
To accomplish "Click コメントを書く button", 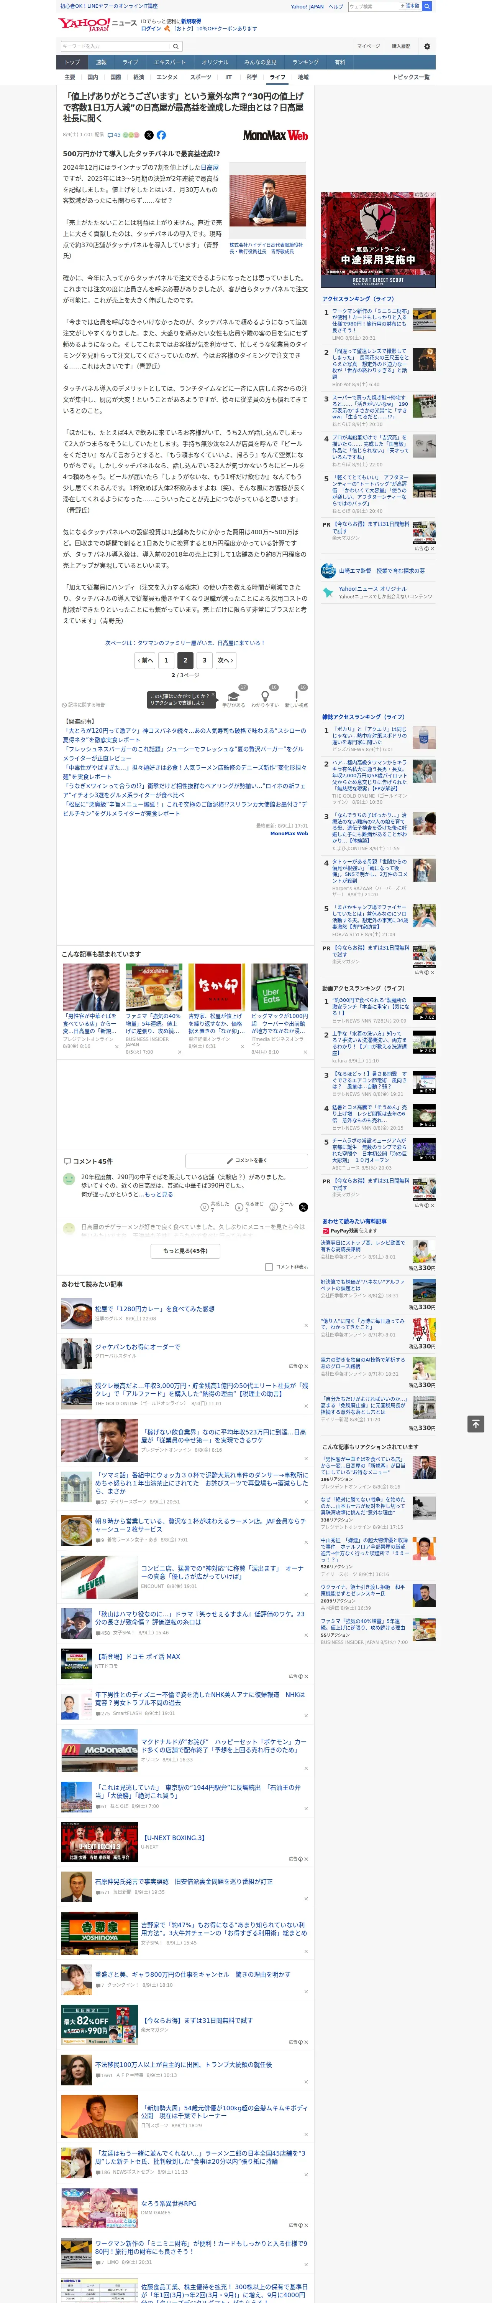I will [246, 1160].
